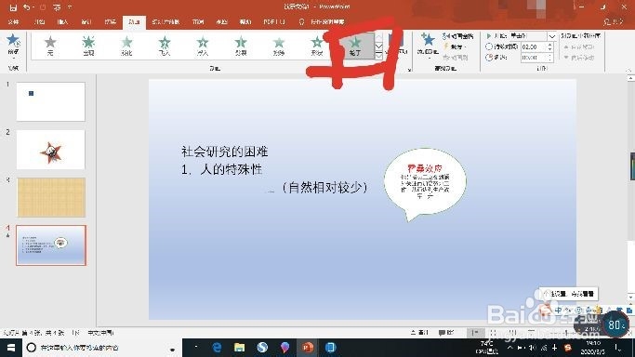Open Microsoft Edge from the taskbar
Viewport: 635px width, 357px height.
[x=217, y=348]
